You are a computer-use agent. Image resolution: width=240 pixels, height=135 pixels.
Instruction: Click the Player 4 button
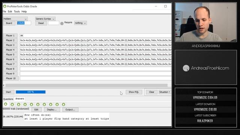coord(10,50)
